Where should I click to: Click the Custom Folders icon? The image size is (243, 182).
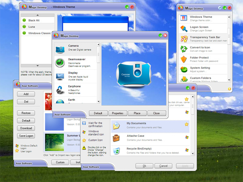[x=184, y=79]
